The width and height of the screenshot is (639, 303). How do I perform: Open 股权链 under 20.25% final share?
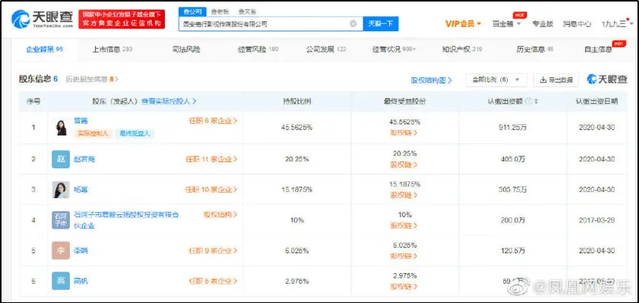click(403, 165)
